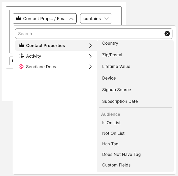Click the people icon in the property selector
Viewport: 178px width, 176px height.
point(19,18)
